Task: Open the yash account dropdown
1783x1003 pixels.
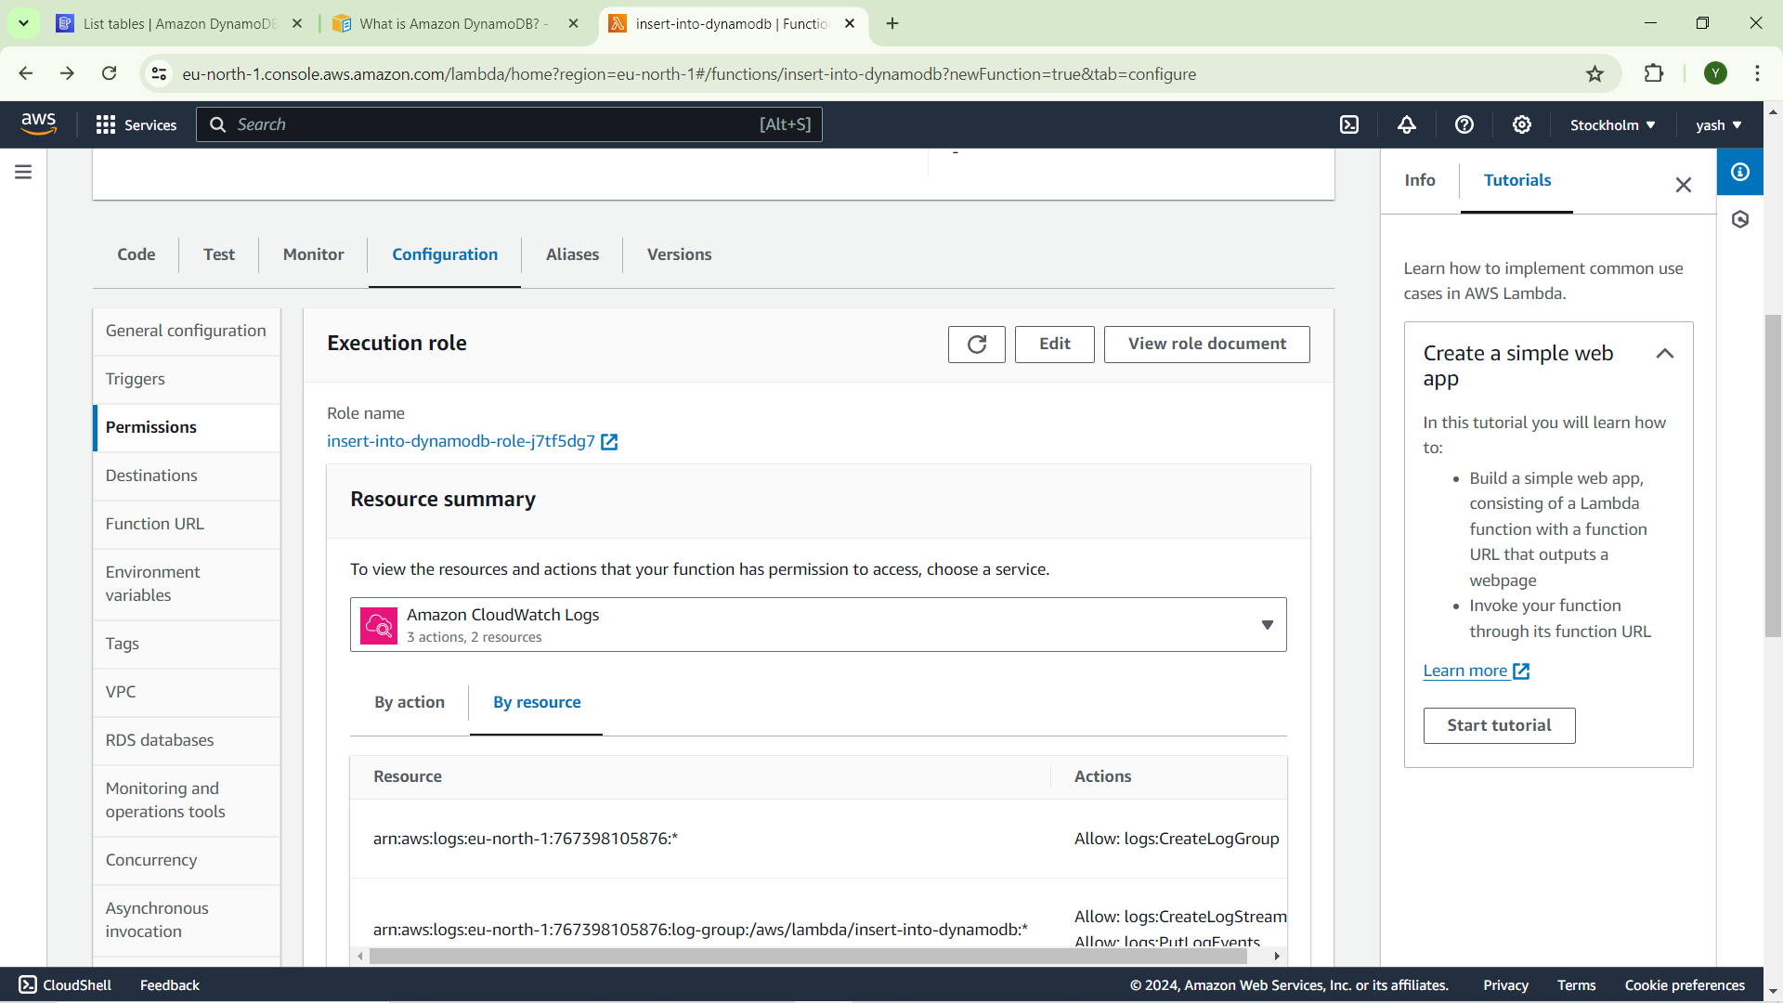Action: (1718, 124)
